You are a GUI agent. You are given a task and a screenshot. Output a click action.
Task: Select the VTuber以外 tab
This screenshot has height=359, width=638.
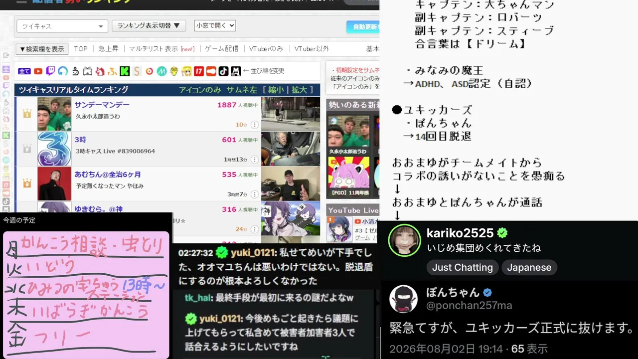click(312, 49)
